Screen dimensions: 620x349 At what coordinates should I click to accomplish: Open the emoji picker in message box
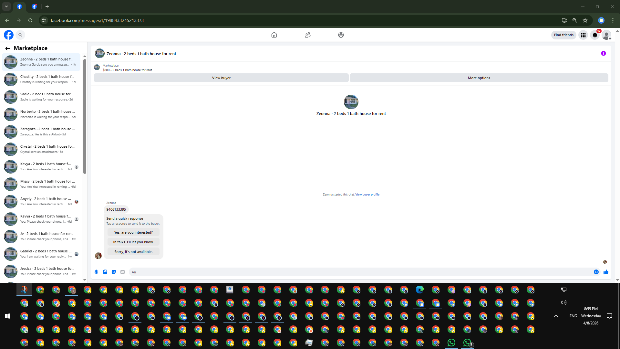pos(596,272)
